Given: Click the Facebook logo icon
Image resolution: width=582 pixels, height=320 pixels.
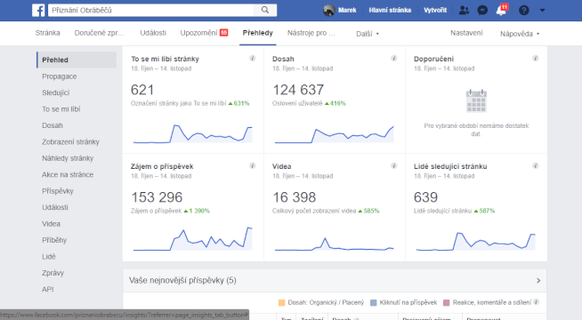Looking at the screenshot, I should pos(38,10).
